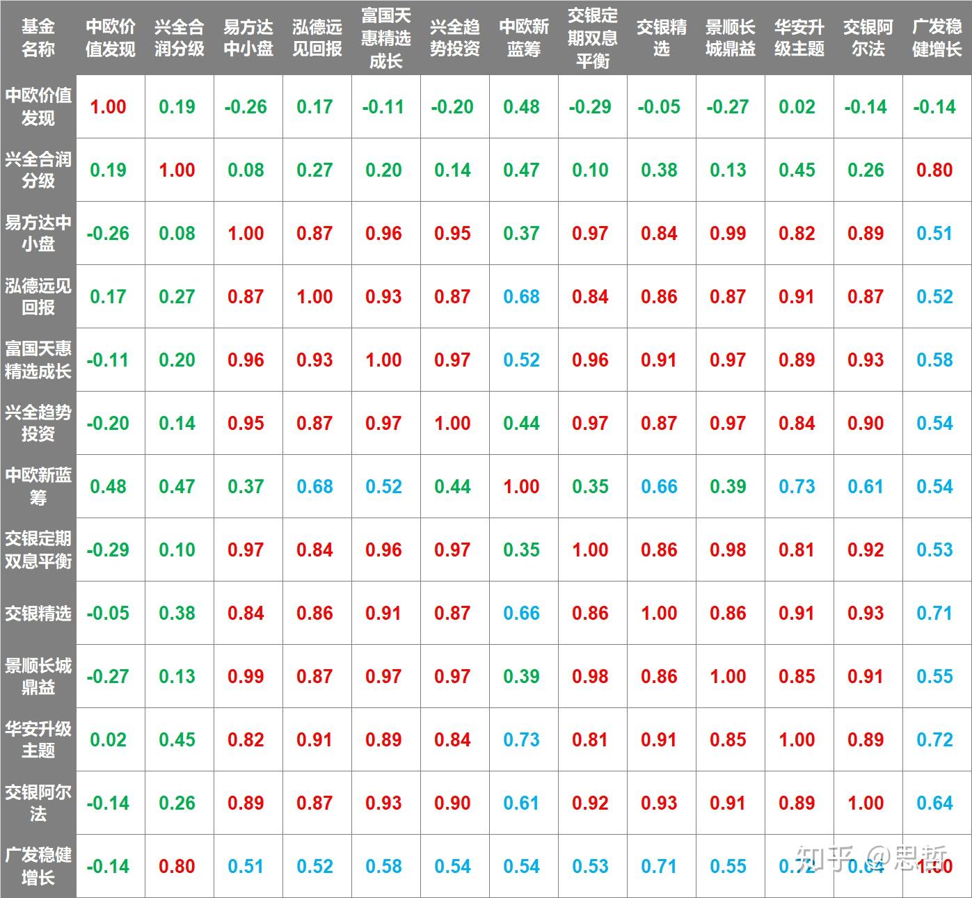The height and width of the screenshot is (898, 972).
Task: Select the 兴全合润分级 column header
Action: (x=180, y=38)
